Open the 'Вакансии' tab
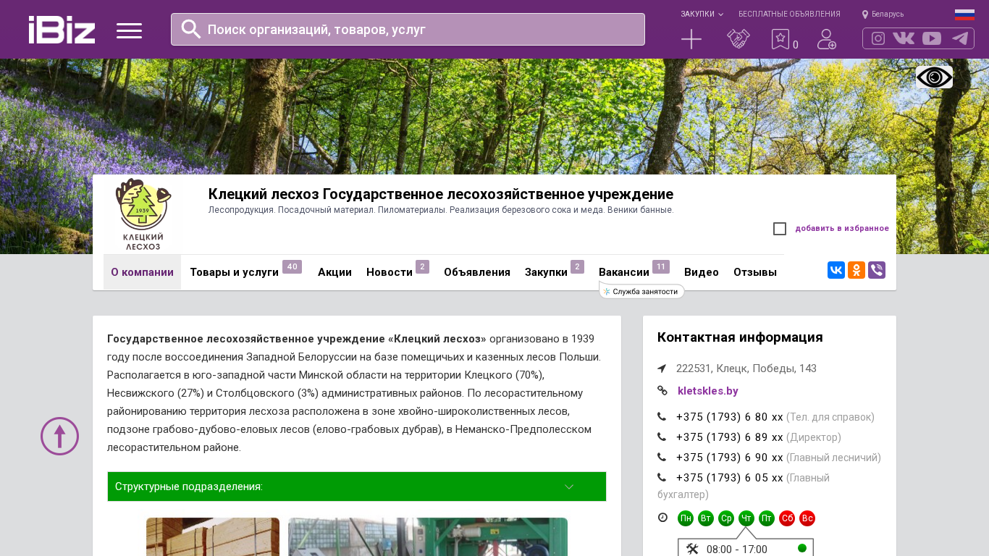This screenshot has width=989, height=556. 624,272
